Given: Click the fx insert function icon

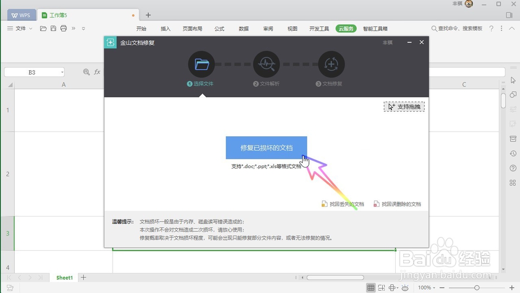Looking at the screenshot, I should coord(97,72).
